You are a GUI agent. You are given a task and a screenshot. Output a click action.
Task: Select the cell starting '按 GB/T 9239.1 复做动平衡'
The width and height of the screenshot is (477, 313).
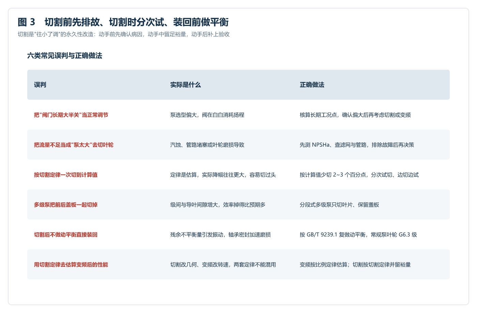pyautogui.click(x=358, y=235)
